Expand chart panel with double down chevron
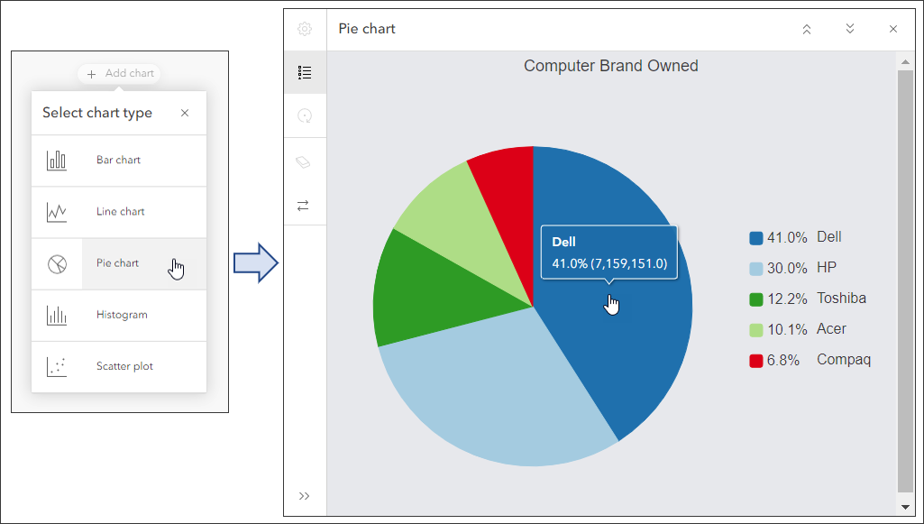 click(x=850, y=29)
